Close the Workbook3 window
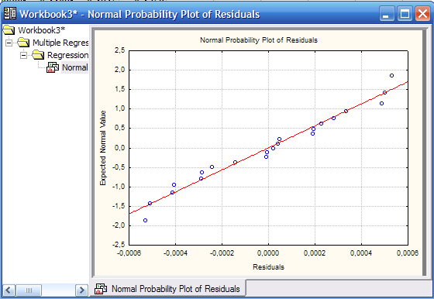 422,13
